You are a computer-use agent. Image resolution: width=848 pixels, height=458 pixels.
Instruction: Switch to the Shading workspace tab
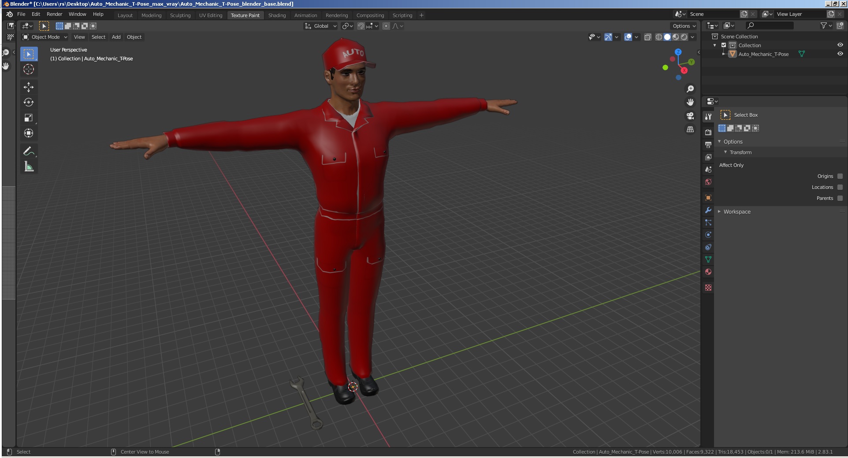[277, 15]
